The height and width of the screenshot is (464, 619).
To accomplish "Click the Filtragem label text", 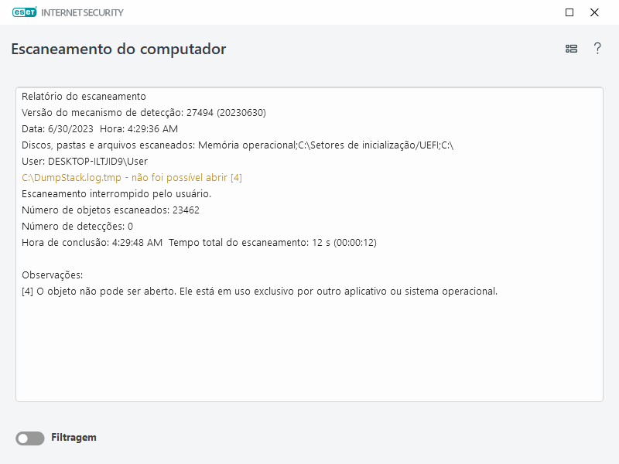I will (75, 438).
